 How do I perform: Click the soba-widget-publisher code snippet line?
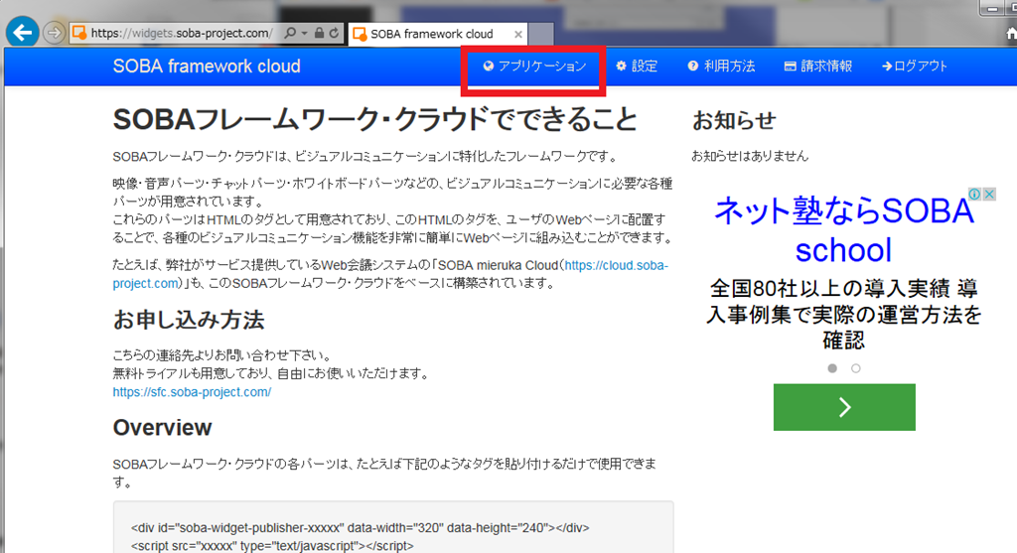(x=360, y=528)
